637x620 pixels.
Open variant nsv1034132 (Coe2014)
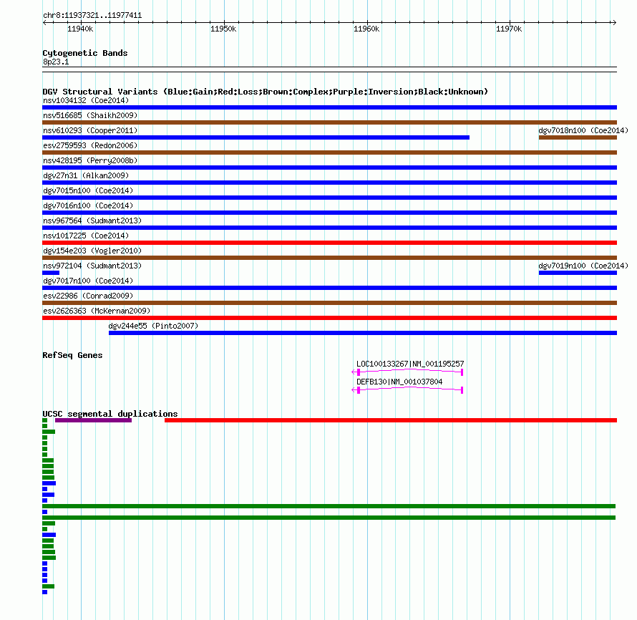point(86,100)
